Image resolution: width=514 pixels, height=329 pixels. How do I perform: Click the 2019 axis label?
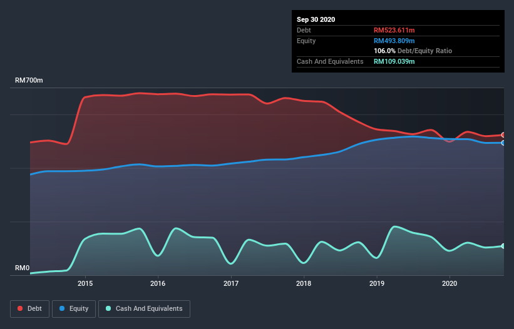(377, 283)
